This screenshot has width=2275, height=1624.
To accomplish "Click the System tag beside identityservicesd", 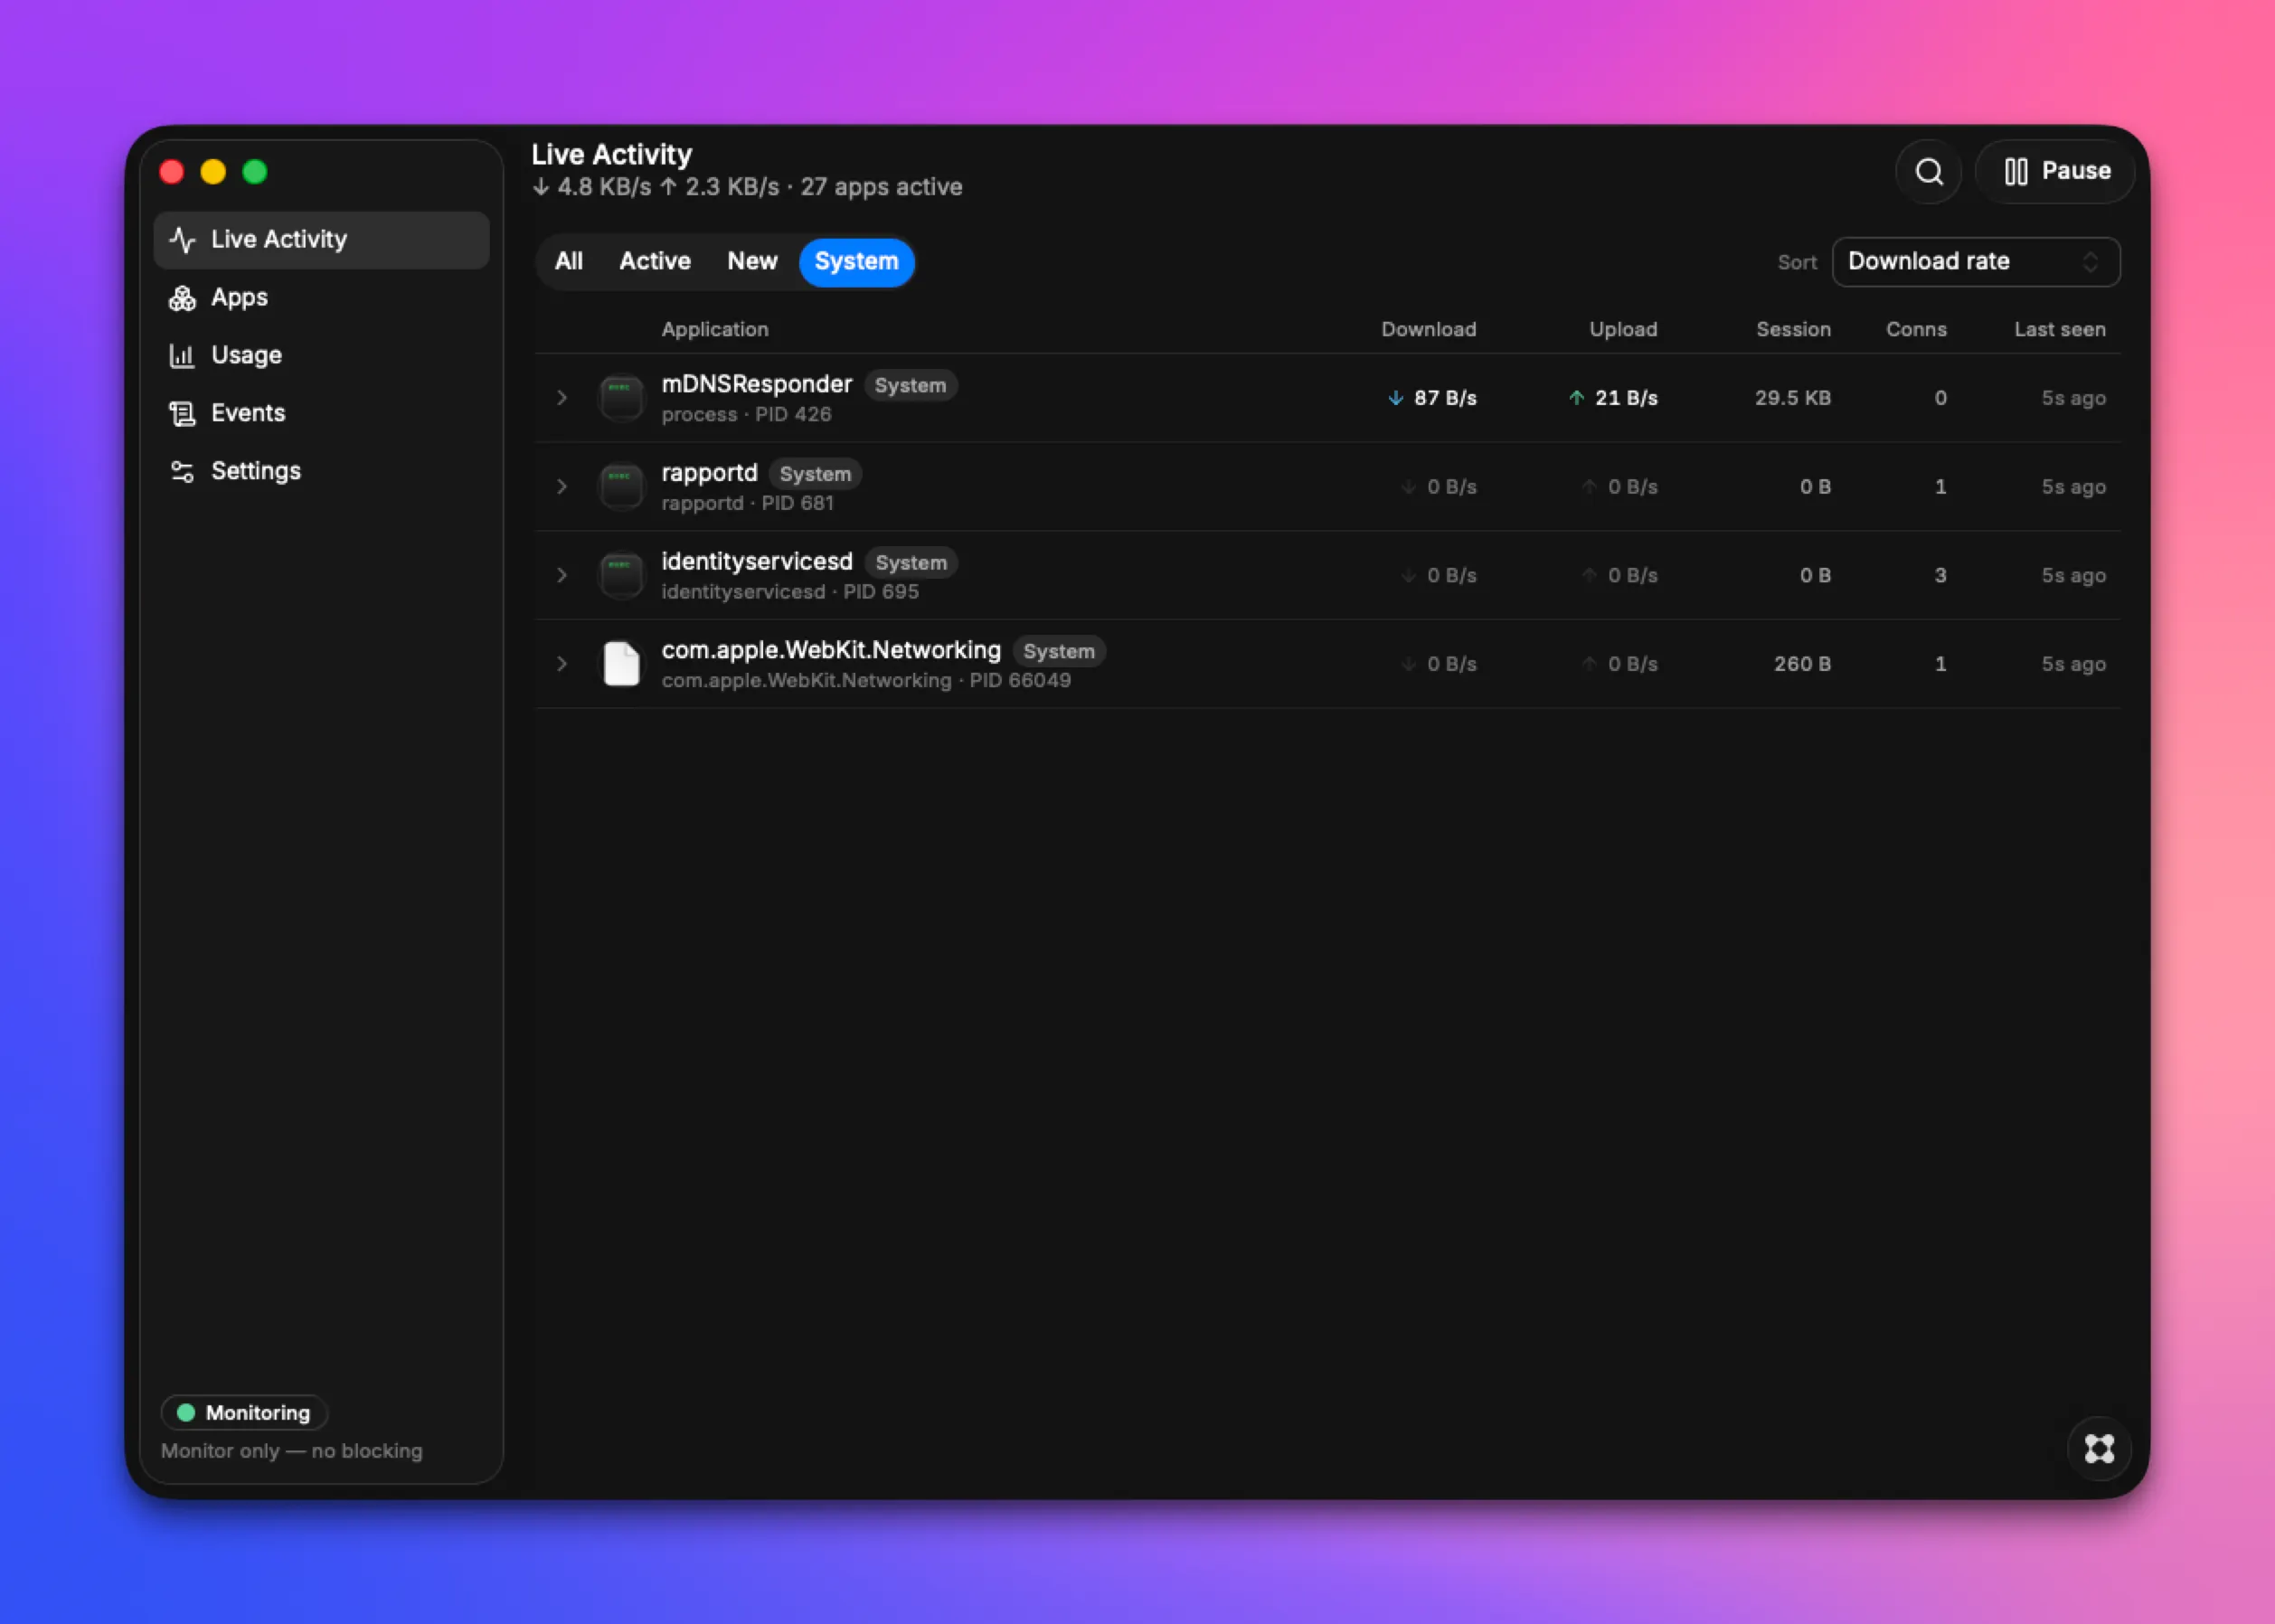I will pyautogui.click(x=911, y=563).
